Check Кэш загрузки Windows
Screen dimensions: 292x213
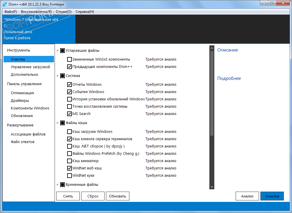(x=69, y=132)
